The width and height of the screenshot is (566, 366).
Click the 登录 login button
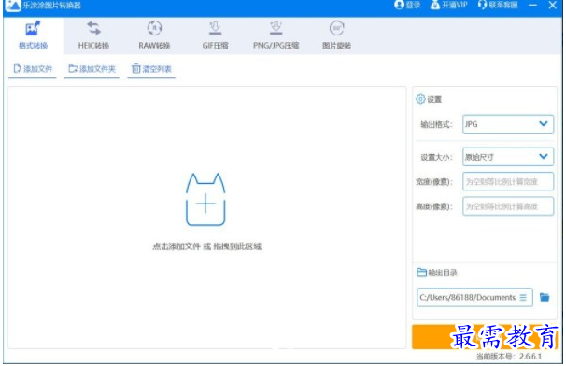tap(407, 5)
